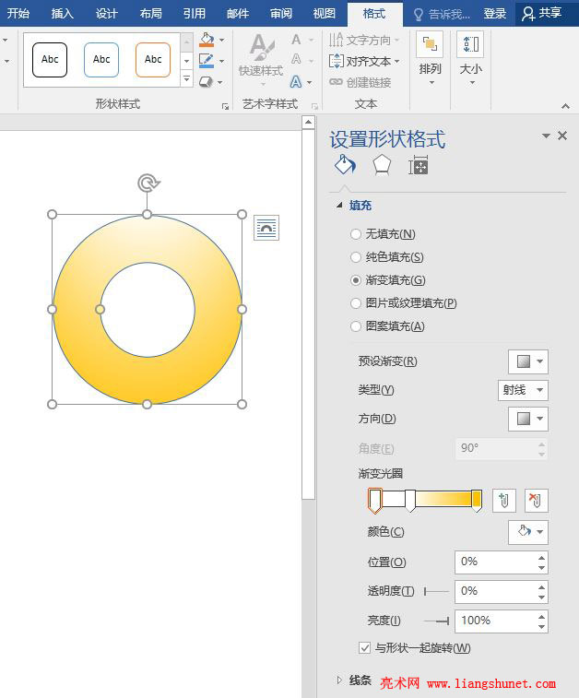
Task: Remove the selected gradient stop
Action: point(537,501)
